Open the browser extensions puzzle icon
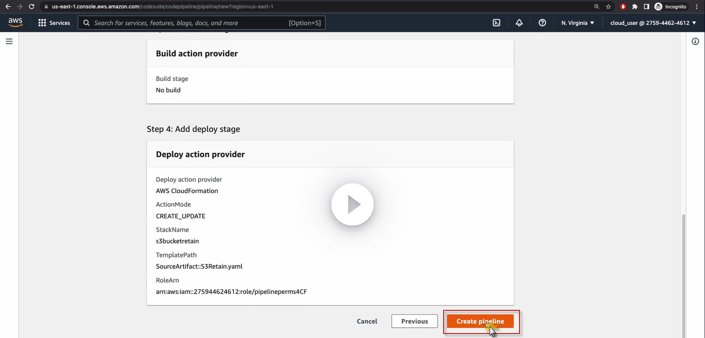The image size is (705, 338). pos(634,7)
